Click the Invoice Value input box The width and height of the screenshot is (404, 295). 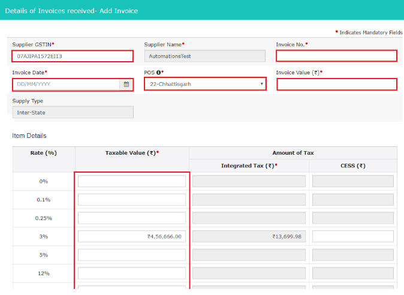click(336, 85)
